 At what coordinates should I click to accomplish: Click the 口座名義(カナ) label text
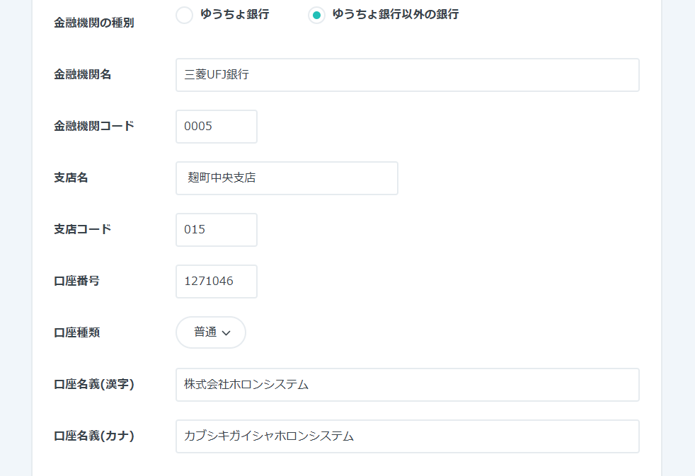click(x=94, y=436)
